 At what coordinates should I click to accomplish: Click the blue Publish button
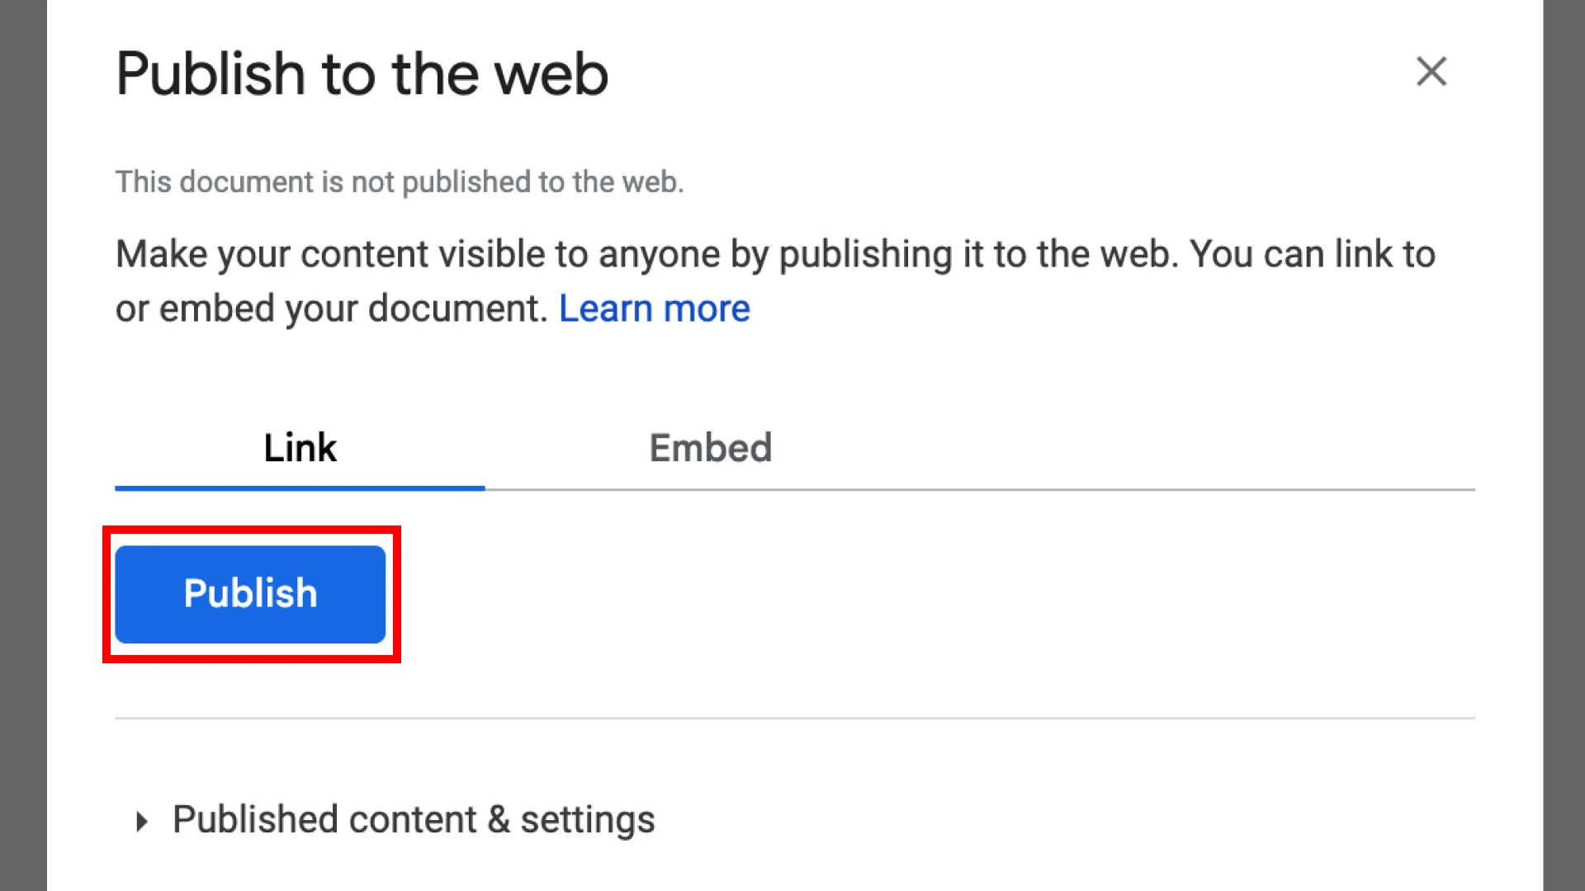(x=250, y=594)
